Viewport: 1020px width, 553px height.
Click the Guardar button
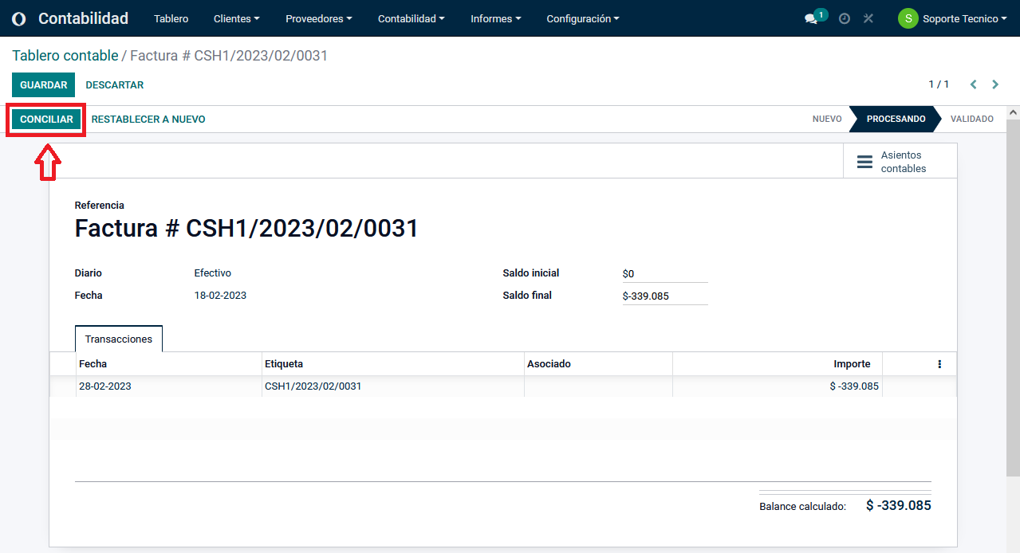43,85
